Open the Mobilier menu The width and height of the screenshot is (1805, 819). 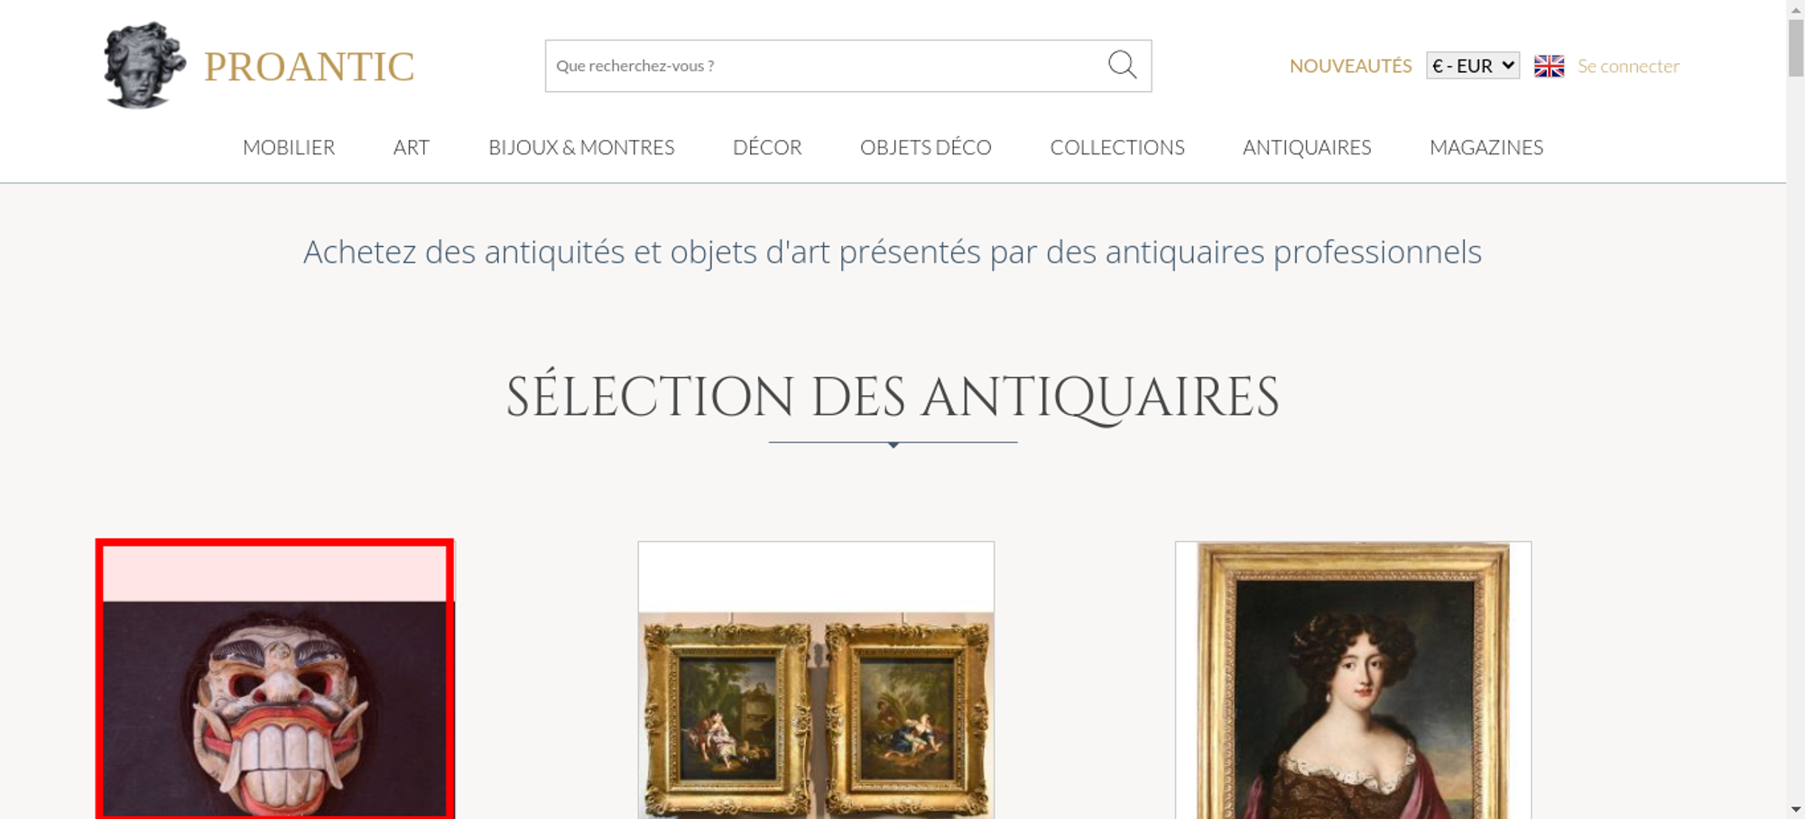tap(289, 147)
